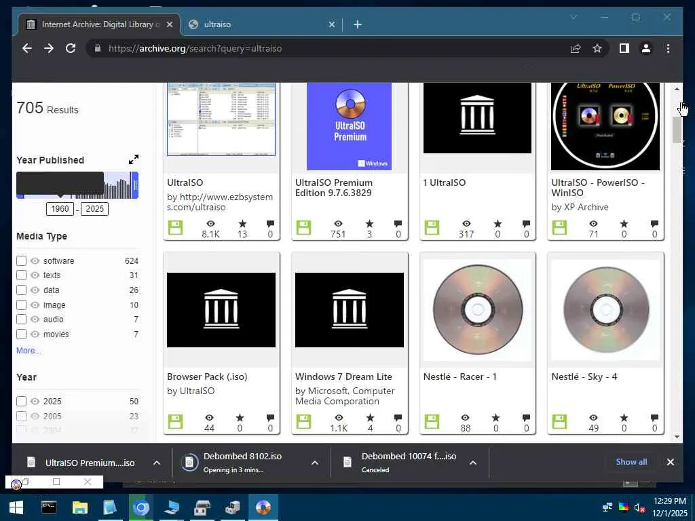Open options for UltraISO Premium download
The image size is (695, 521).
click(157, 463)
